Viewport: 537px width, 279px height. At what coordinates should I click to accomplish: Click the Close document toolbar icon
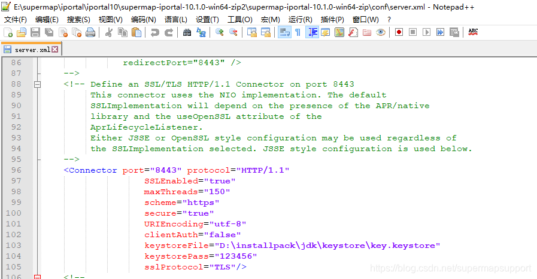(x=63, y=32)
